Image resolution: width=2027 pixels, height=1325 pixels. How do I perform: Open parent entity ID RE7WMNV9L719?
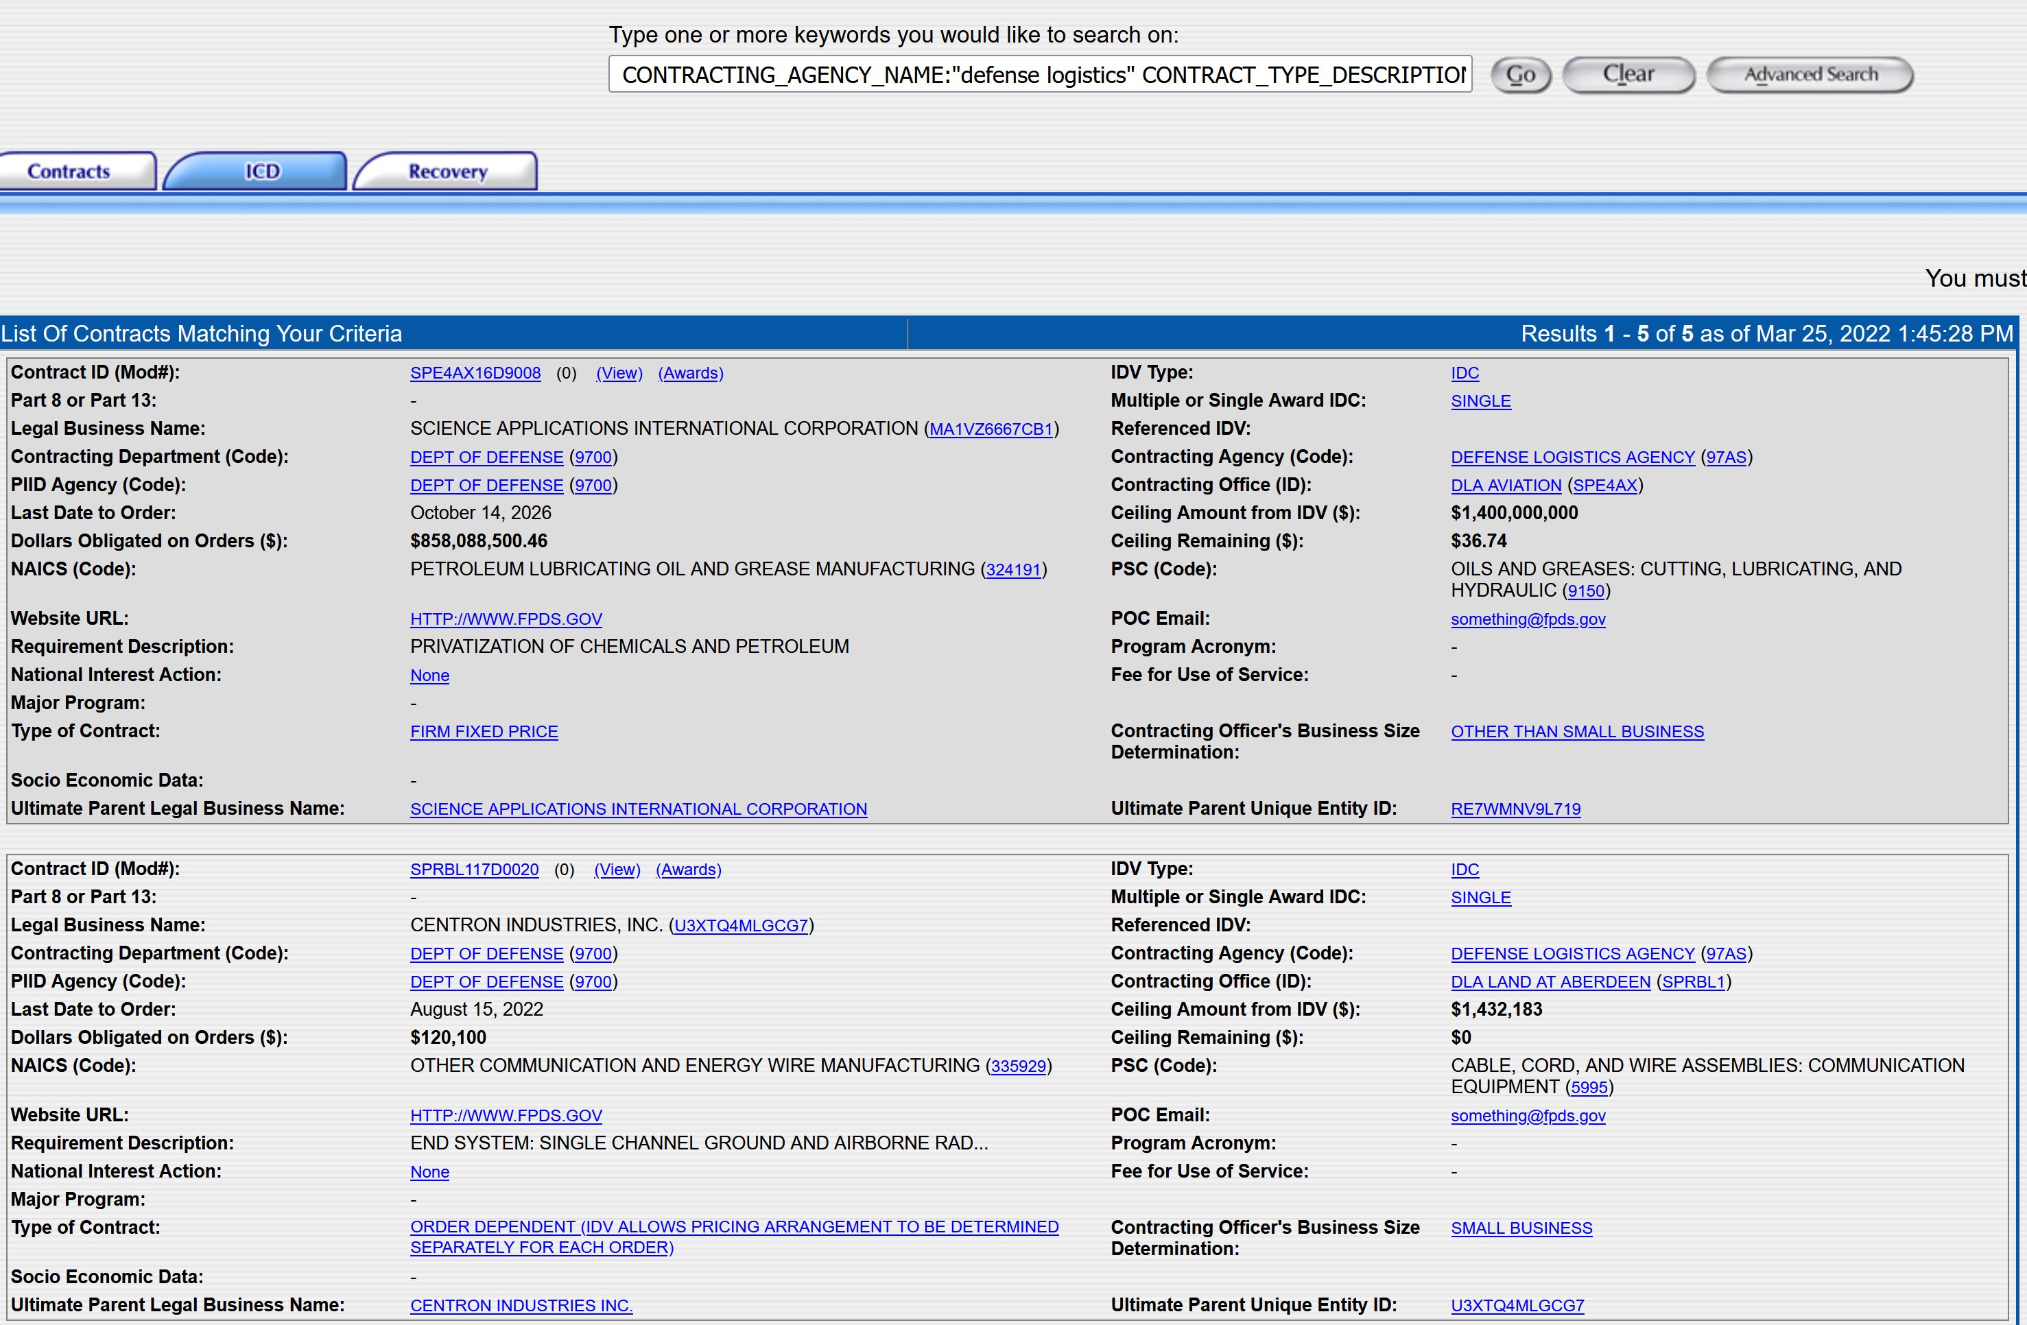click(x=1516, y=809)
